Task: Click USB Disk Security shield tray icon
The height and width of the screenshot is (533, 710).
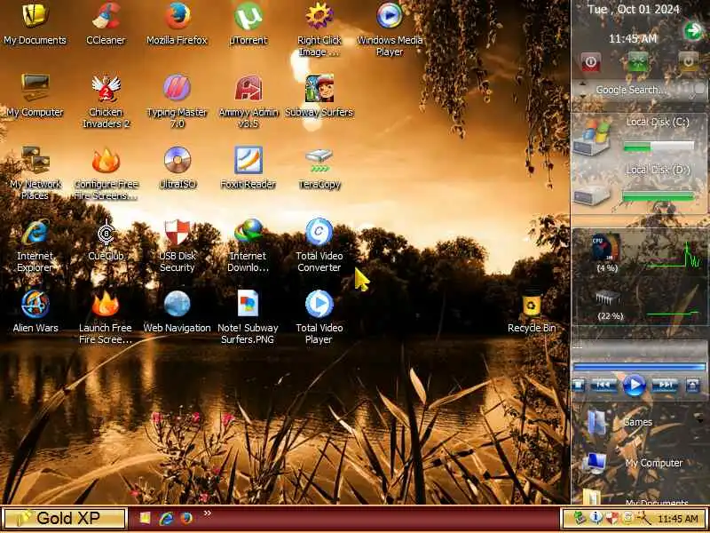Action: tap(611, 518)
